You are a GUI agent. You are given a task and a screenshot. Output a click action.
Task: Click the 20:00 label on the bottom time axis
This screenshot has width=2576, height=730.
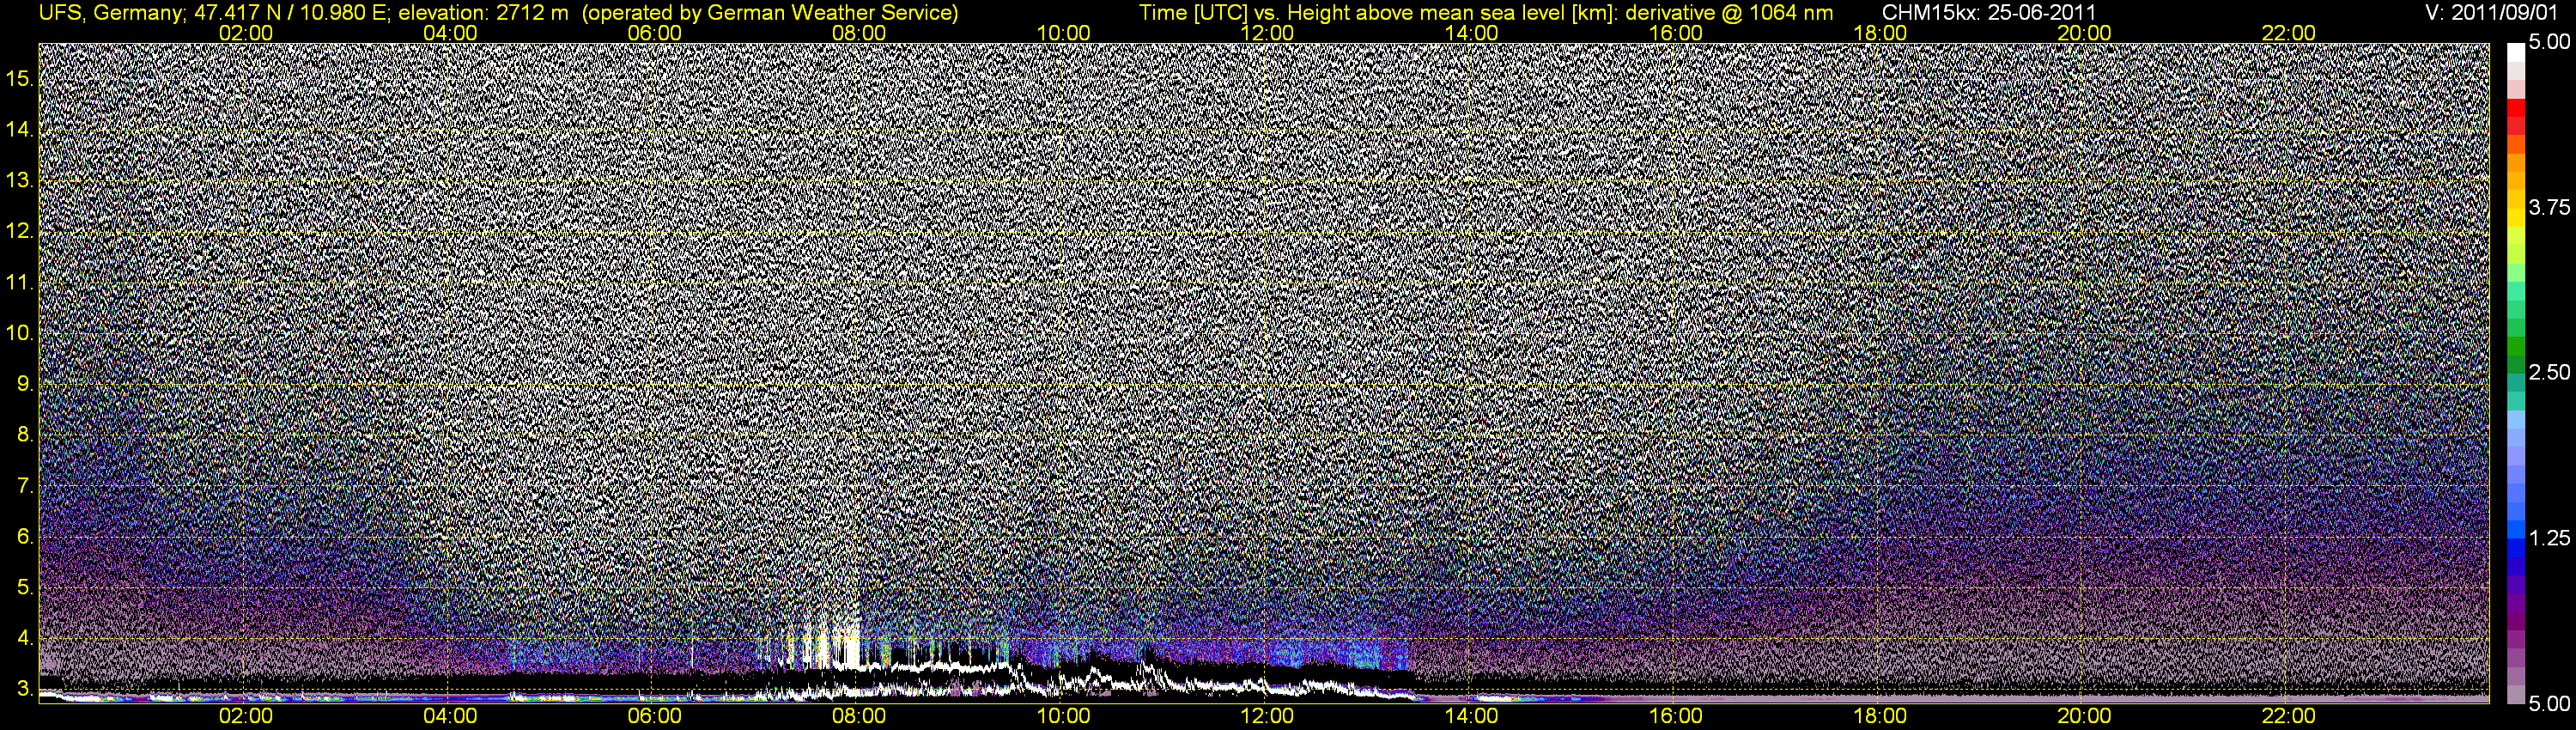(2084, 716)
